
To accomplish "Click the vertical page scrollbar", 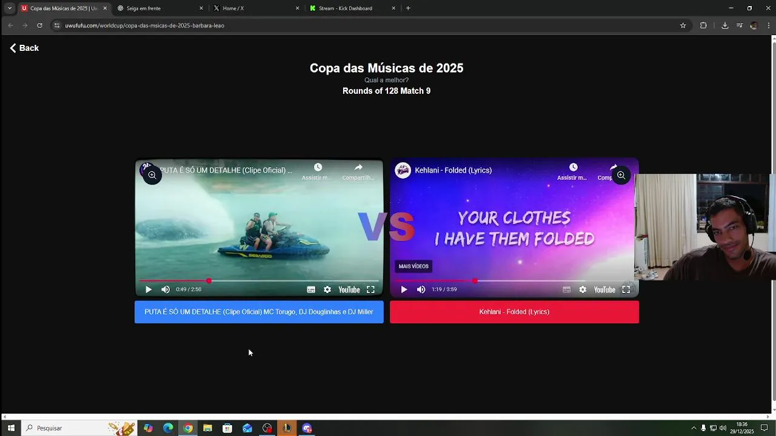I will tap(773, 221).
